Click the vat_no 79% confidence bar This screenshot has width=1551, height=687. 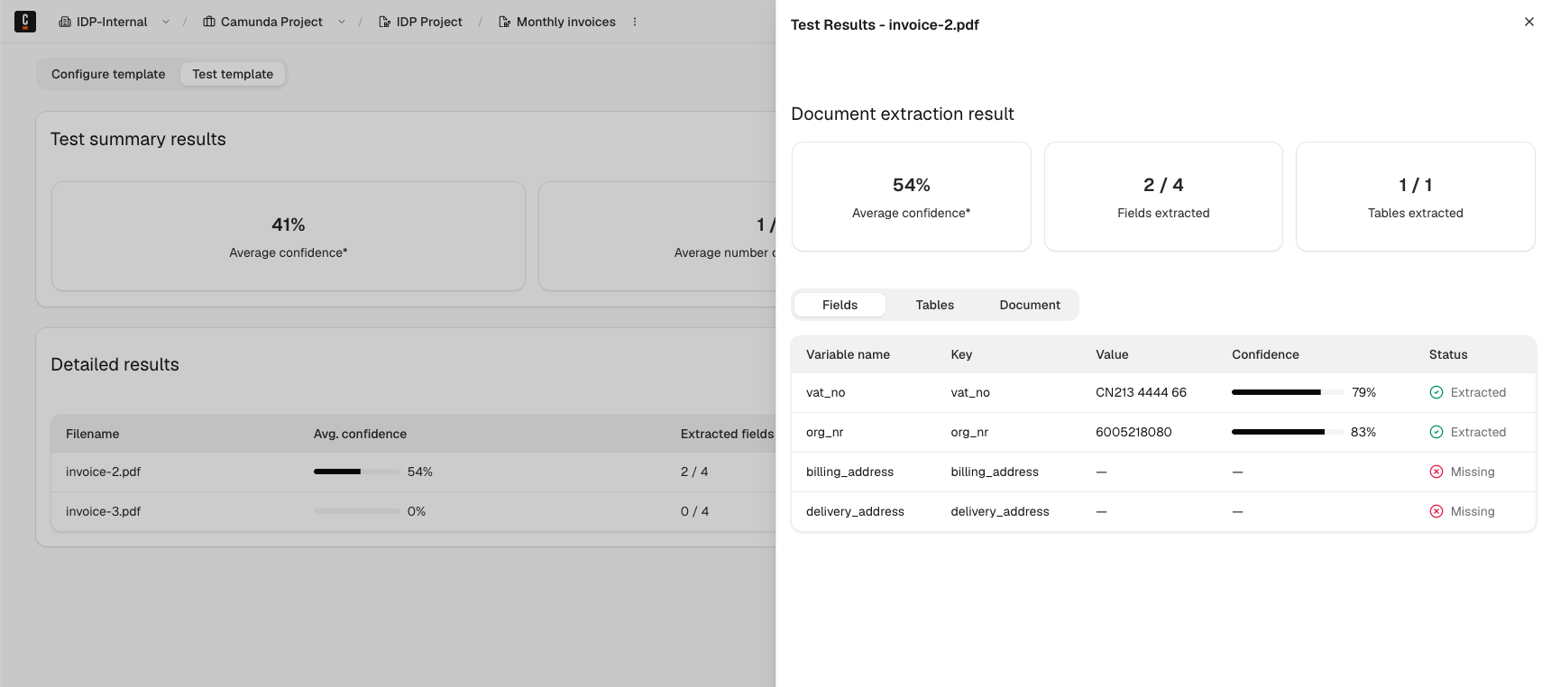[x=1288, y=392]
